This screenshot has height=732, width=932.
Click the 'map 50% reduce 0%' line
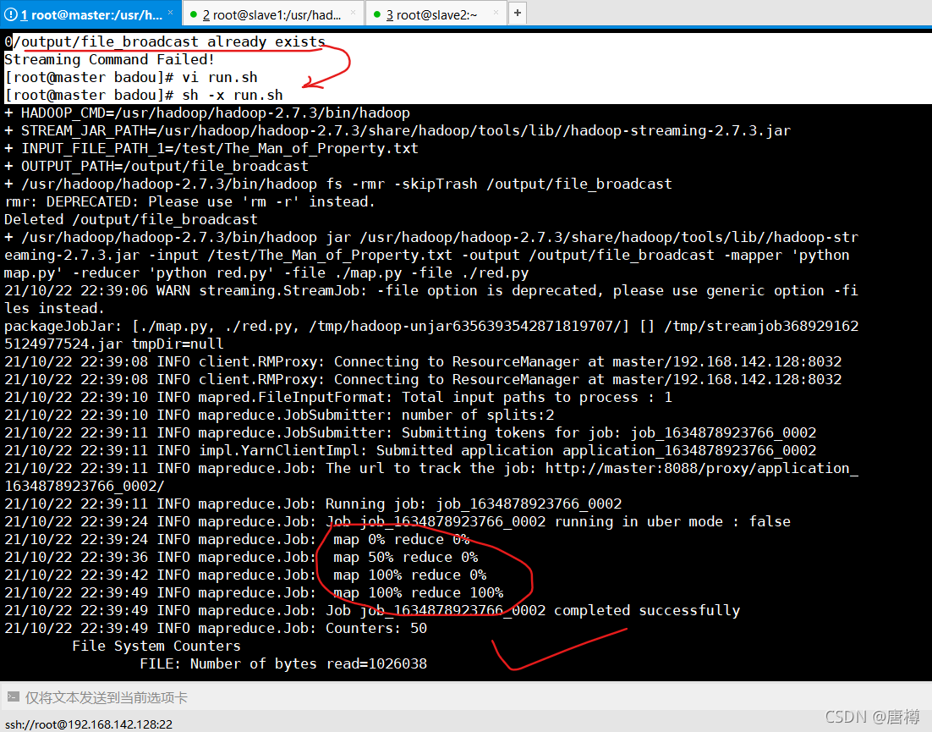click(x=241, y=558)
